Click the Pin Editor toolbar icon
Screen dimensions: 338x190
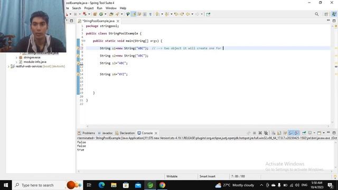click(208, 14)
